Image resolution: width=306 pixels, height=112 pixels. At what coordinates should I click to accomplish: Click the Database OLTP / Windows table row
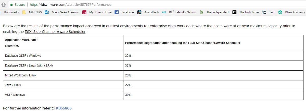pos(153,55)
